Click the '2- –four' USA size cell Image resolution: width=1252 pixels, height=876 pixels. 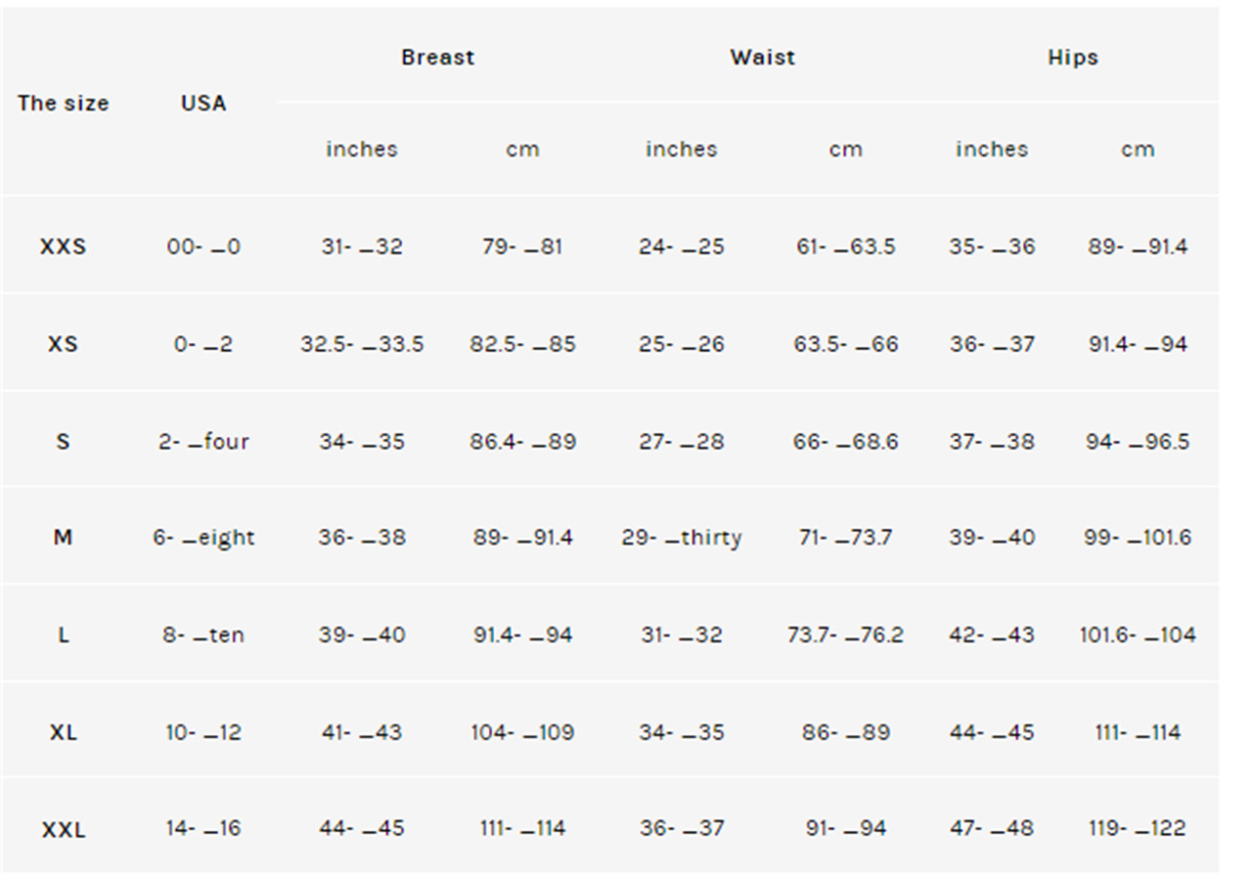pyautogui.click(x=203, y=441)
